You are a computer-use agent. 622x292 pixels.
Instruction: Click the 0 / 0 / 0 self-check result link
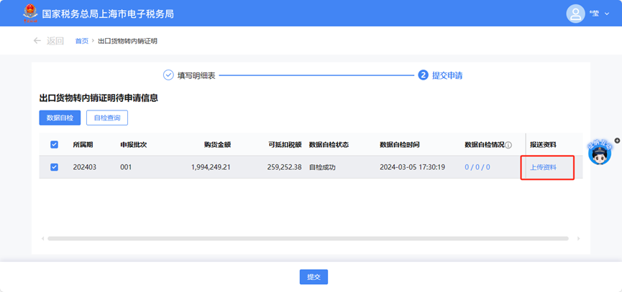(477, 167)
